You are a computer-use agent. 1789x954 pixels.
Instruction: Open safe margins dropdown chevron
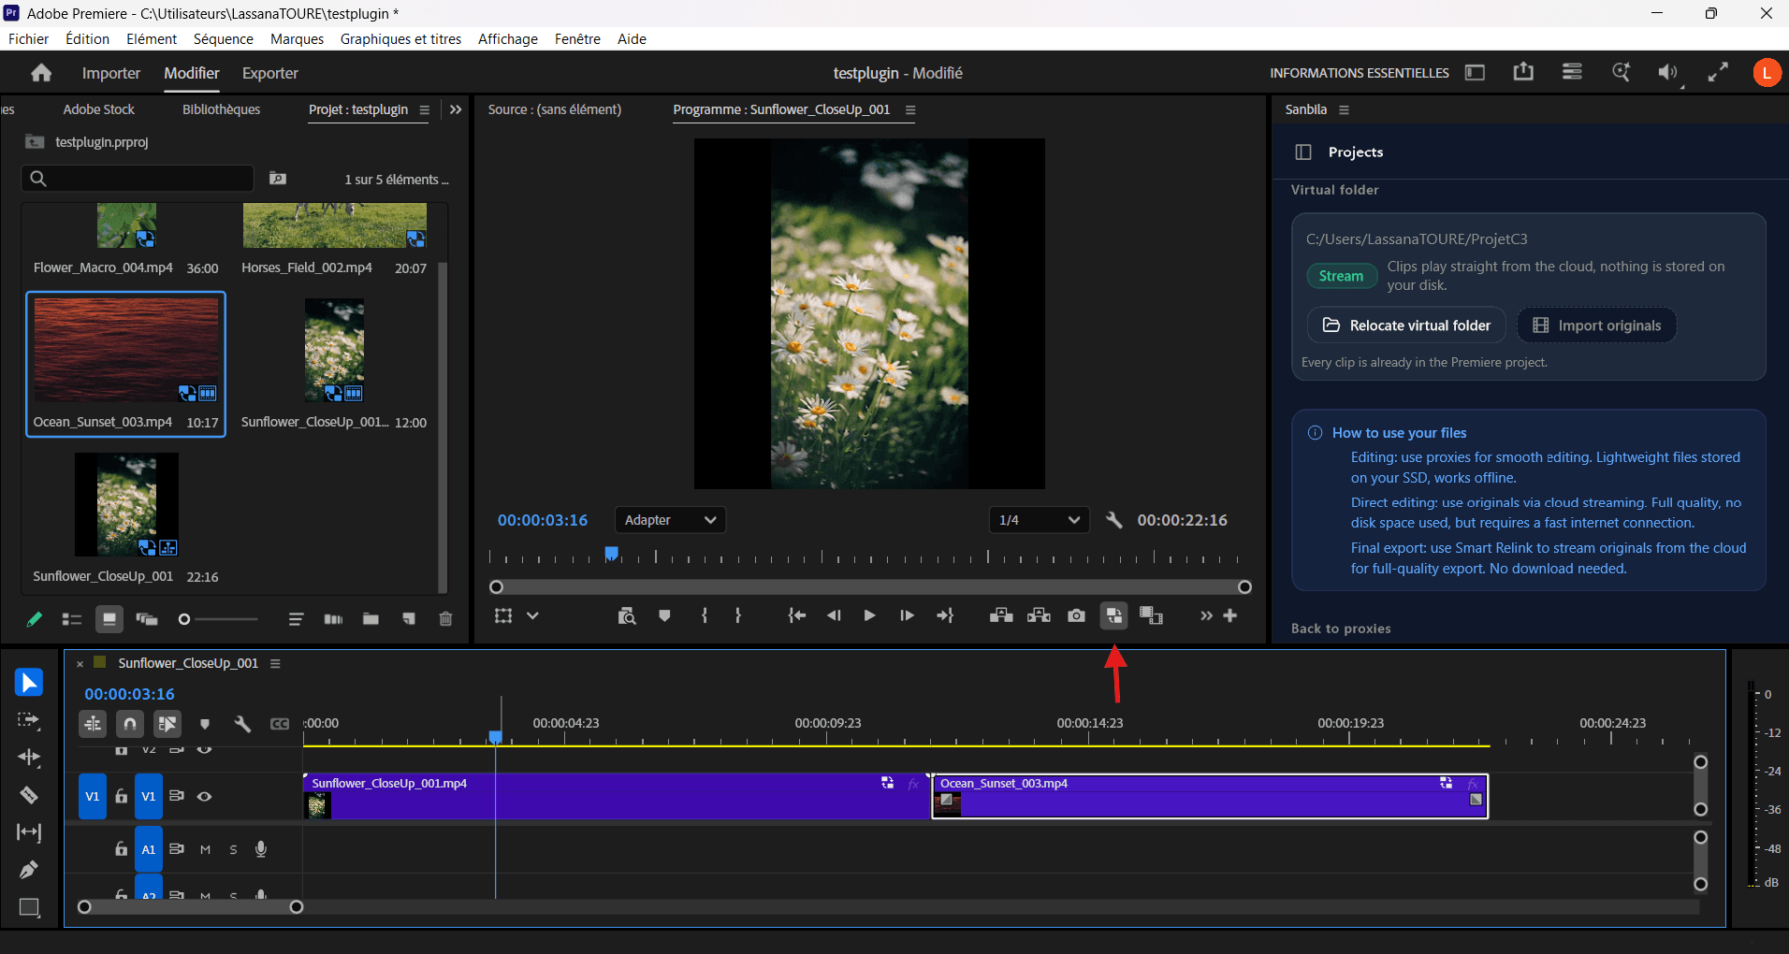(532, 615)
